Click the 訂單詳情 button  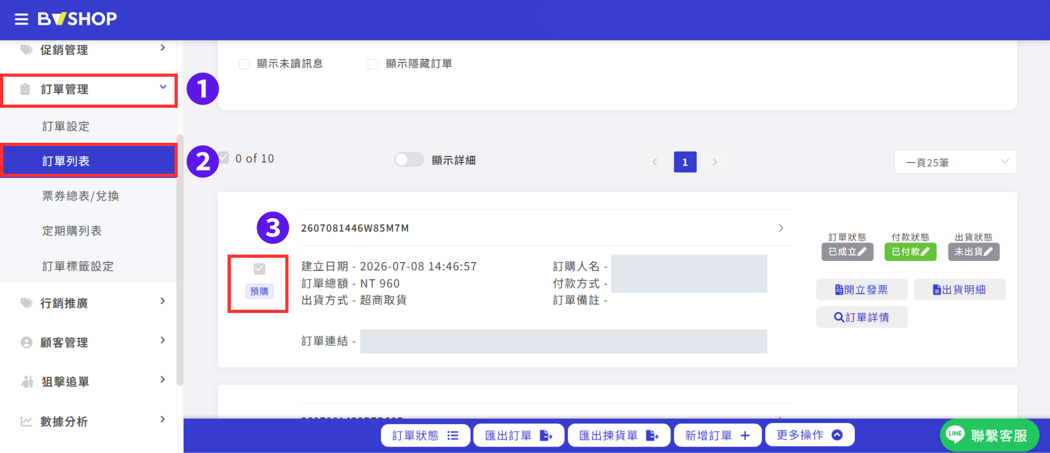862,317
